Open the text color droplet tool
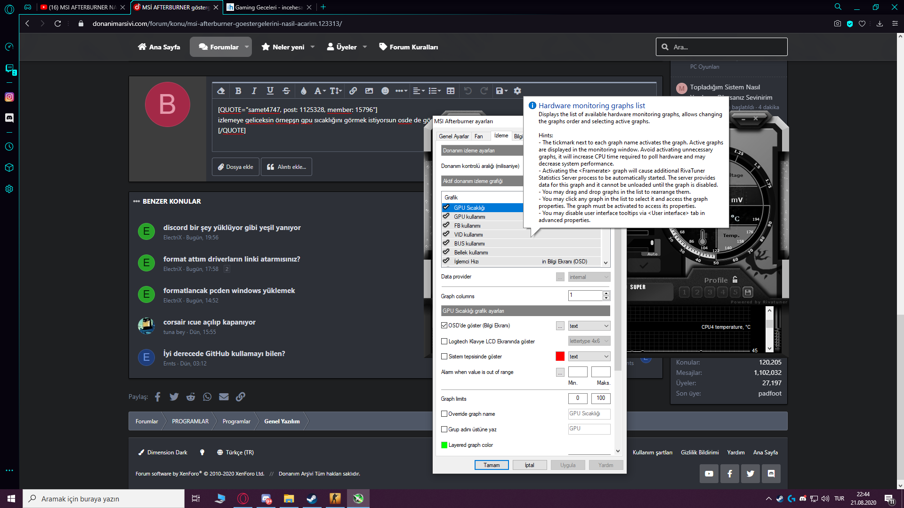This screenshot has height=508, width=904. point(304,91)
